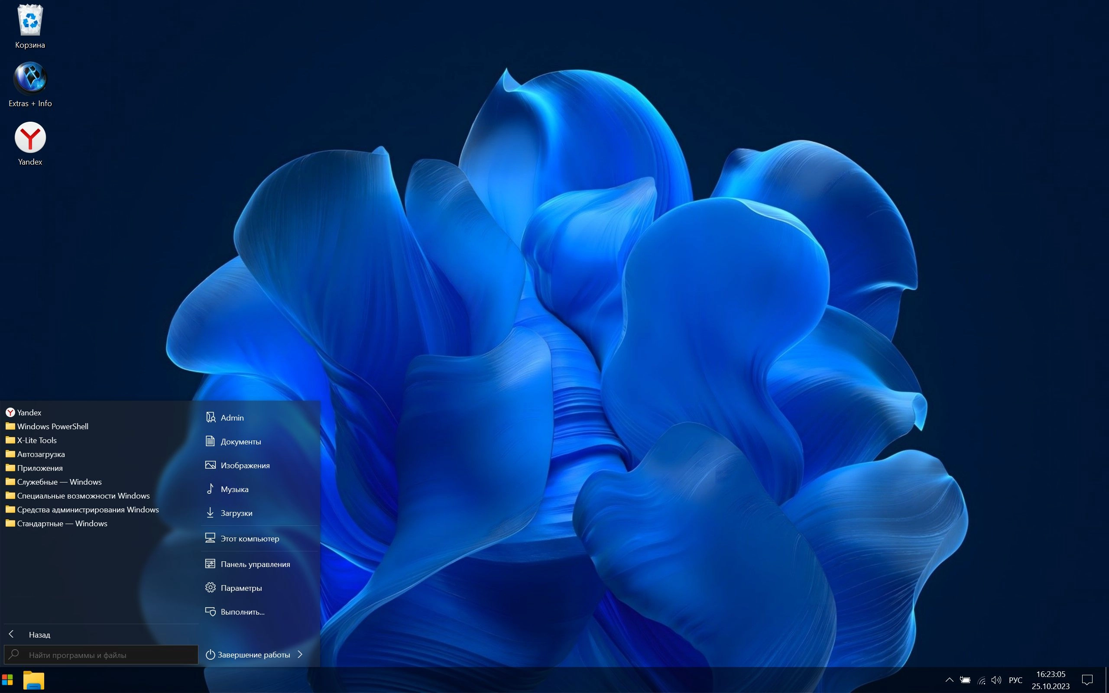Open Панель управления from the start menu
The width and height of the screenshot is (1109, 693).
255,564
